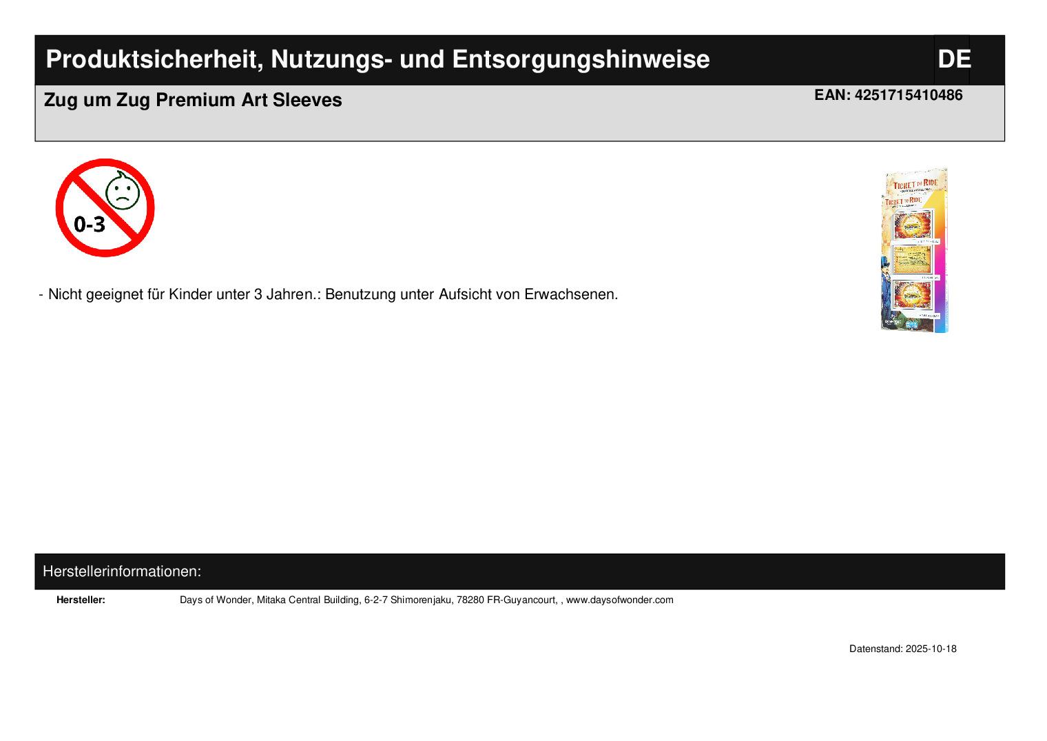Click the red 0-3 age warning icon
1047x741 pixels.
point(105,207)
